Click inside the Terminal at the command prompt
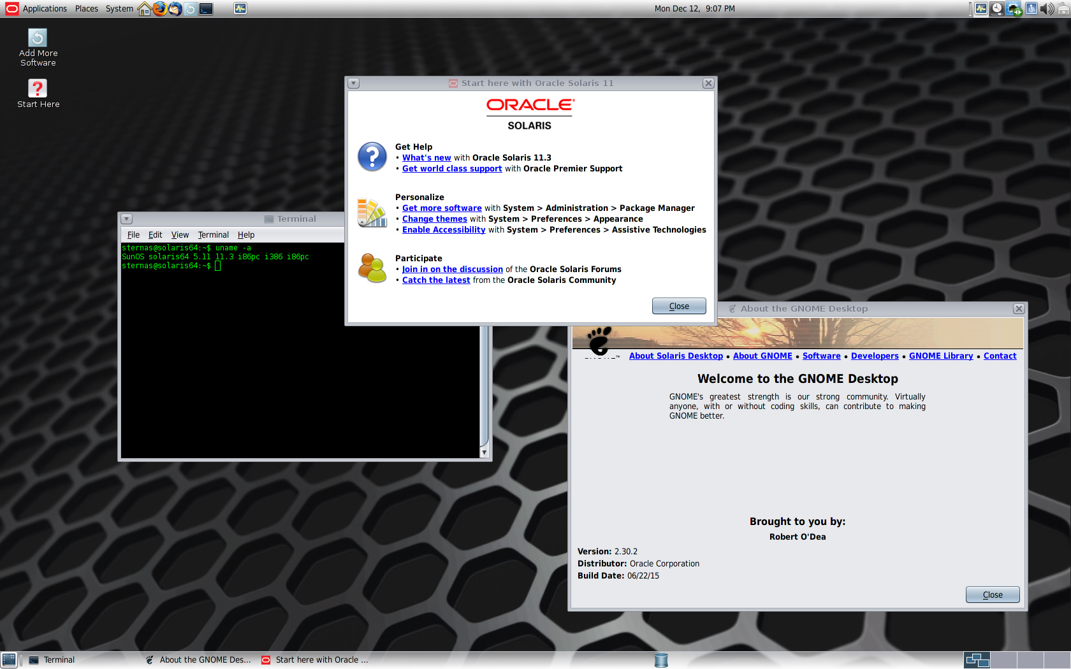Screen dimensions: 1071x669 (x=217, y=266)
